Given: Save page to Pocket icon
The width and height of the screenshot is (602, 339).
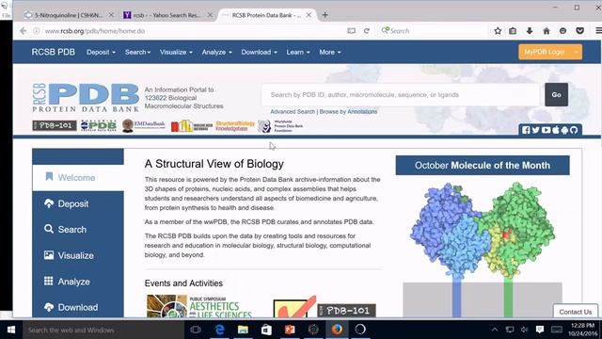Looking at the screenshot, I should point(579,31).
